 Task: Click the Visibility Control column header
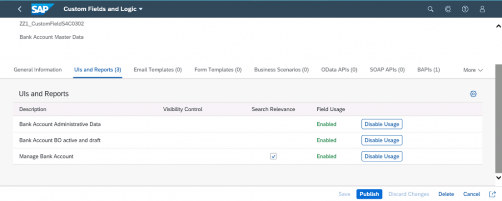[182, 109]
